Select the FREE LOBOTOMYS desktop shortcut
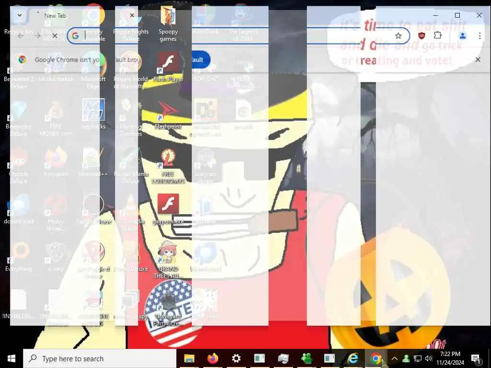 click(168, 166)
